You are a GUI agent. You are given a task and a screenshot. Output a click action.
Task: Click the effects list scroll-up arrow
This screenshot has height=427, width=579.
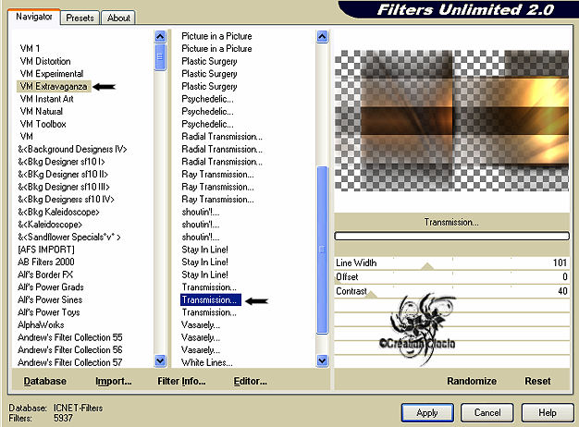coord(323,38)
